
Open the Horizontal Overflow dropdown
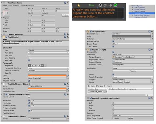click(48, 68)
